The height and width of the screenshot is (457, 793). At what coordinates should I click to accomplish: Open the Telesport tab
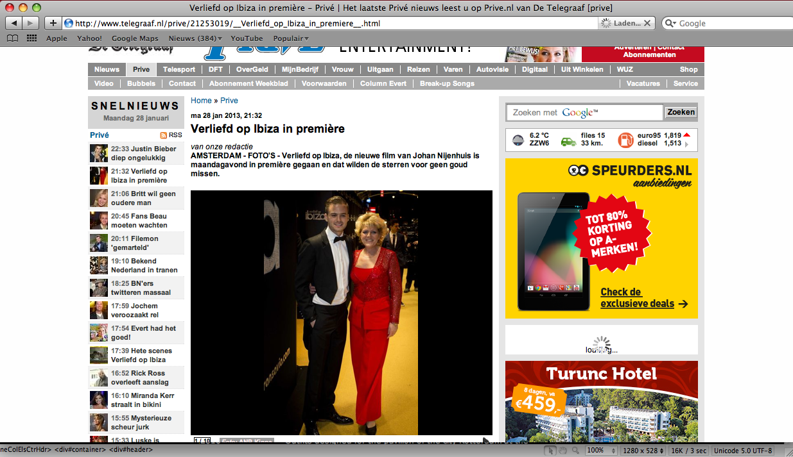click(x=179, y=69)
